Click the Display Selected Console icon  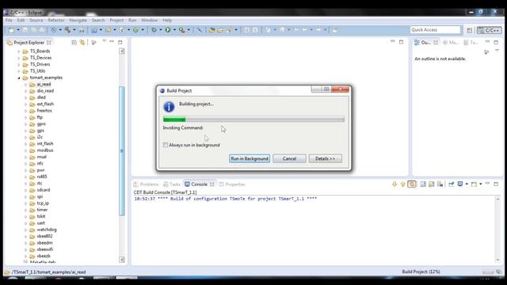tap(460, 184)
